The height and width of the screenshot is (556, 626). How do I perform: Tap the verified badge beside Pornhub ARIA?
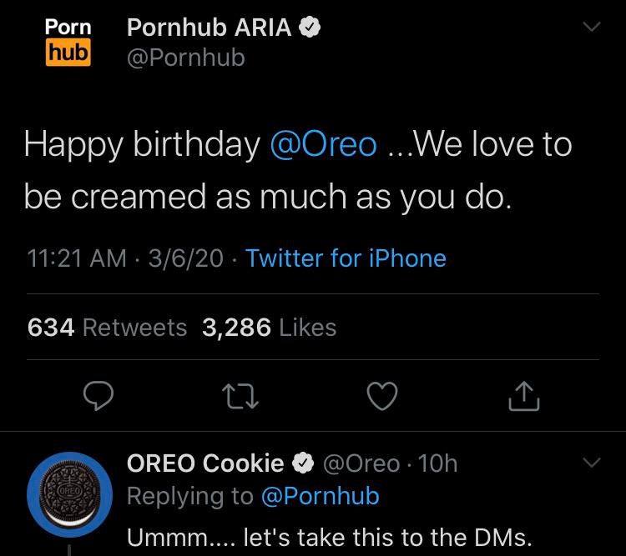(x=310, y=28)
